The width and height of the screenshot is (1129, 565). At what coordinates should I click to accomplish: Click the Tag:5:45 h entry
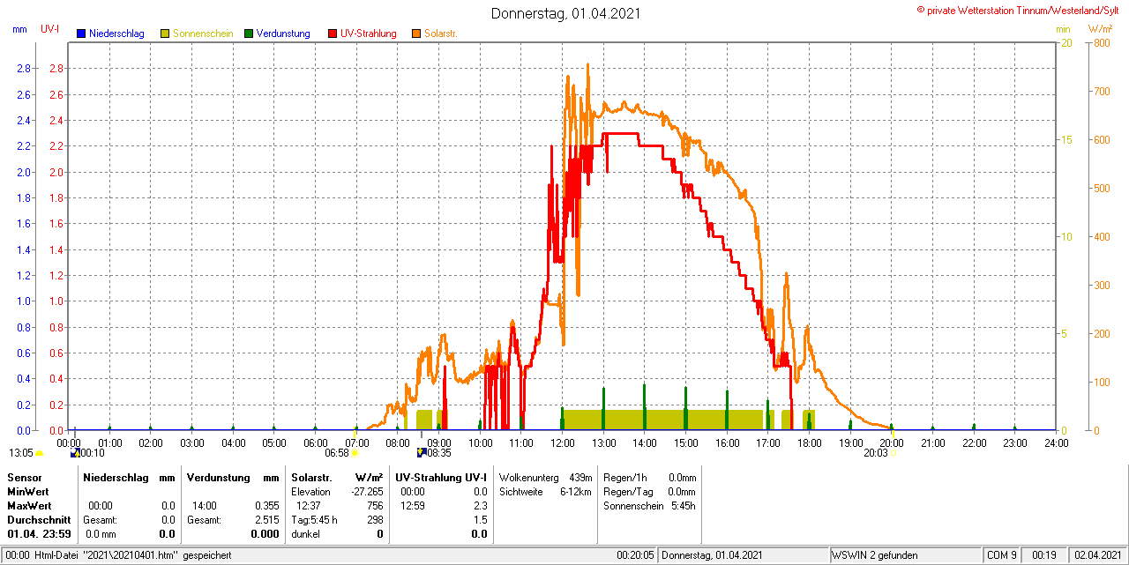point(314,519)
